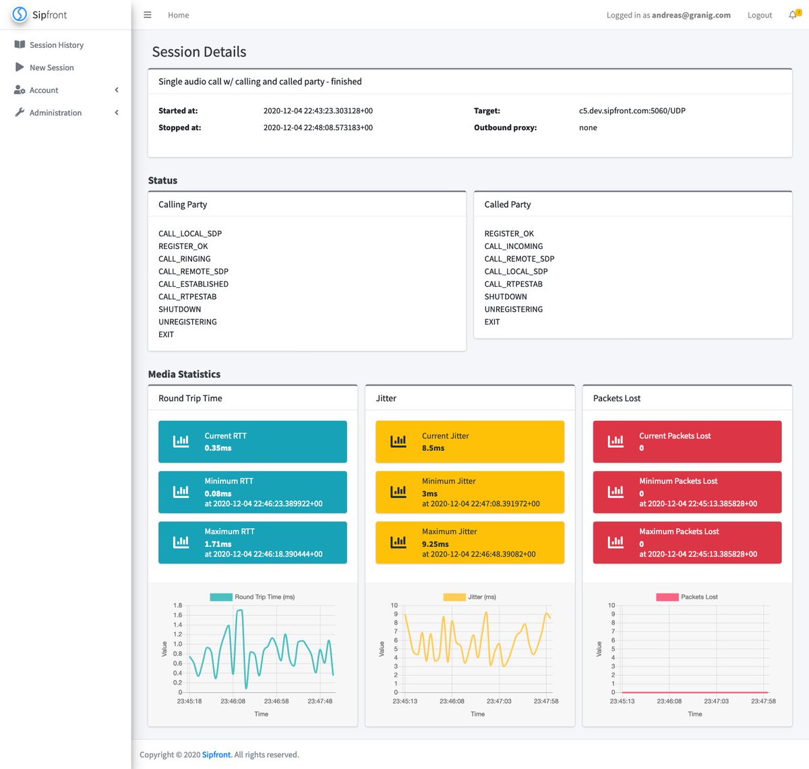The width and height of the screenshot is (809, 769).
Task: Expand the Account menu chevron
Action: tap(116, 90)
